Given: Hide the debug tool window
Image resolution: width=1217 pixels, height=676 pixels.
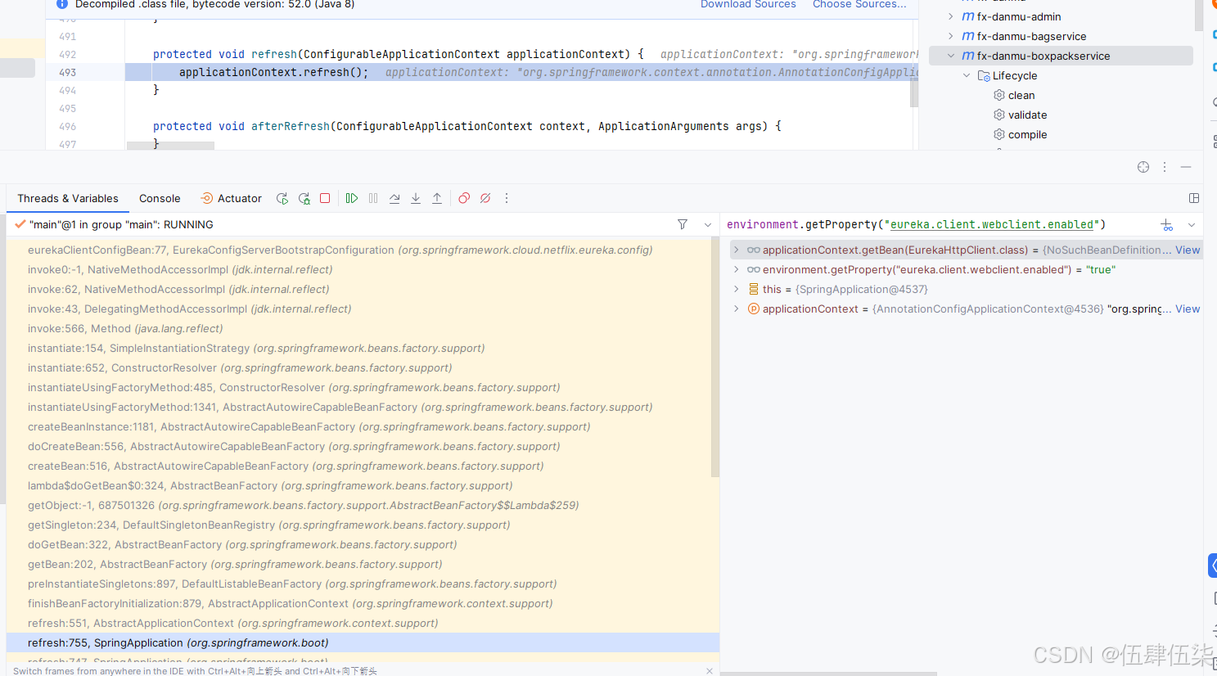Looking at the screenshot, I should tap(1186, 167).
